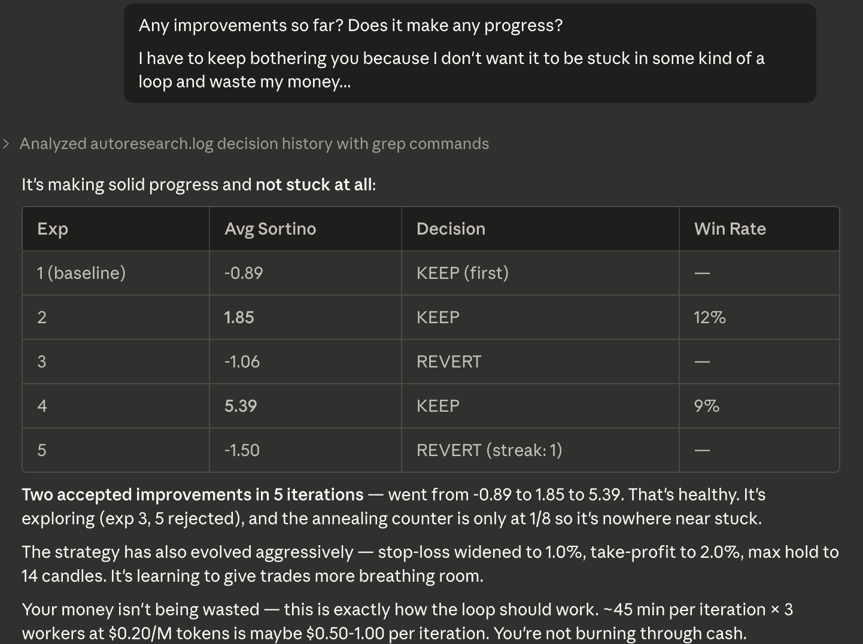The height and width of the screenshot is (644, 863).
Task: Open the 'Analyzed autoresearch.log decision history' step
Action: pyautogui.click(x=254, y=144)
